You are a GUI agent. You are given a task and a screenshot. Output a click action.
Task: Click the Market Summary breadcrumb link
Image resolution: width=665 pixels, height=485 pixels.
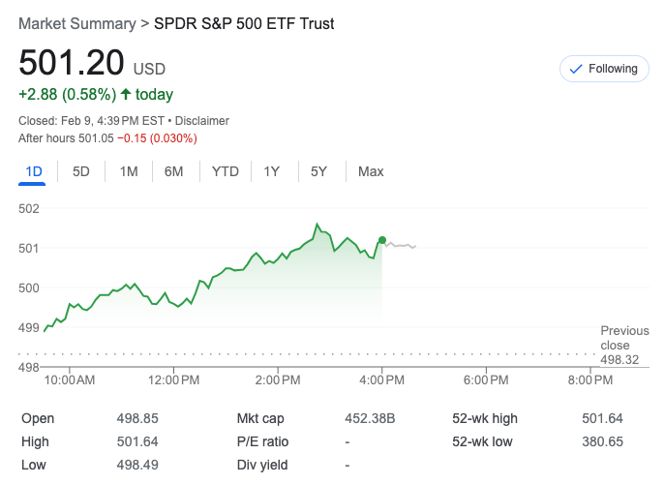(75, 23)
